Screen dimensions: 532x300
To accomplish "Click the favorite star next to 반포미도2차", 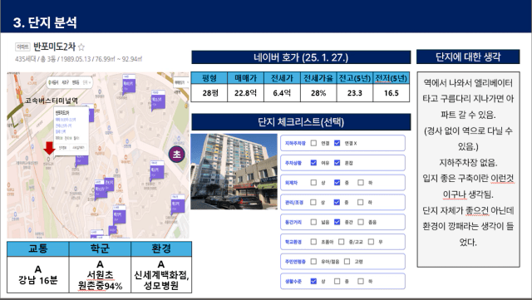I will tap(81, 47).
